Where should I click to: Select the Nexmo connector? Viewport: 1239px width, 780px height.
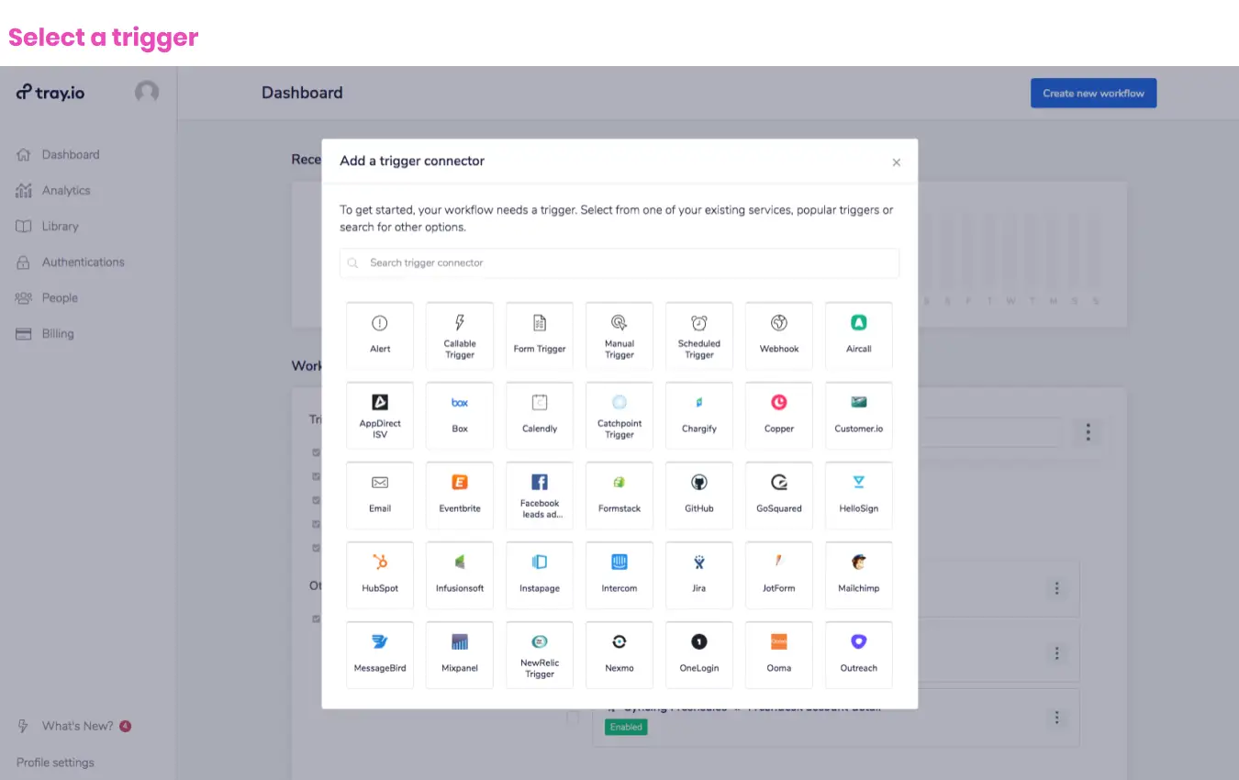pyautogui.click(x=619, y=655)
